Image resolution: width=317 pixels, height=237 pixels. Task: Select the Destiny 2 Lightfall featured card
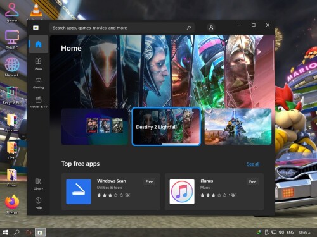pyautogui.click(x=166, y=126)
